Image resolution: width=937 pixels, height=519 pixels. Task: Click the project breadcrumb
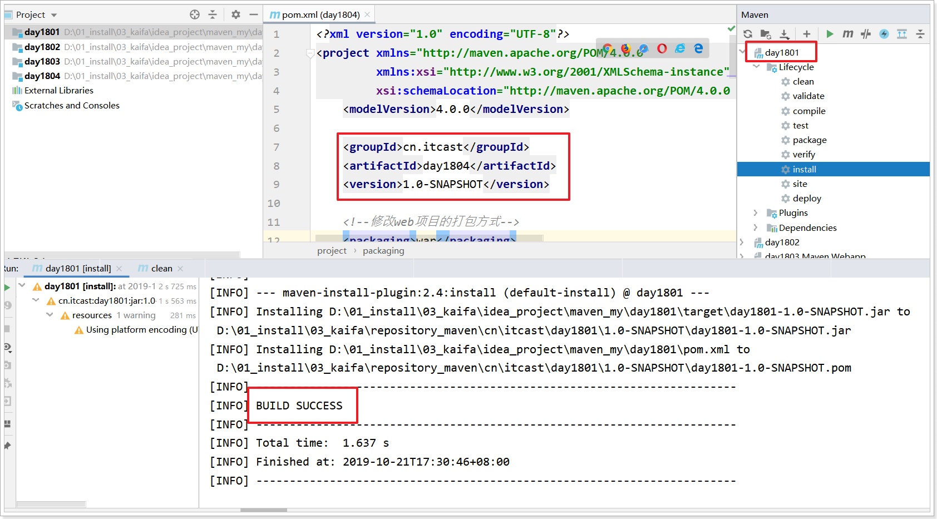332,251
